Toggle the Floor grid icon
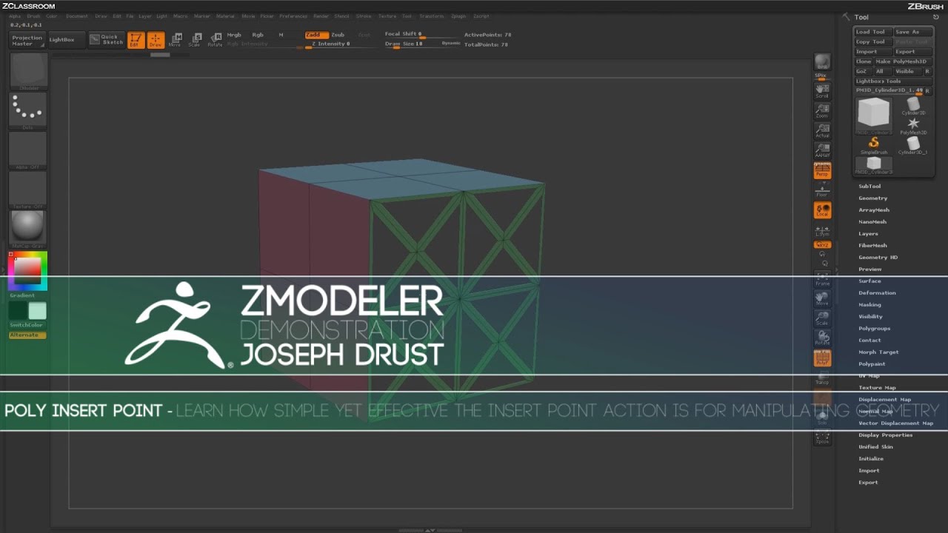 822,190
